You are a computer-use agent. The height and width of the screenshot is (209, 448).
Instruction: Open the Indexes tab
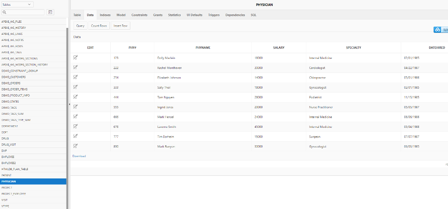tap(105, 15)
